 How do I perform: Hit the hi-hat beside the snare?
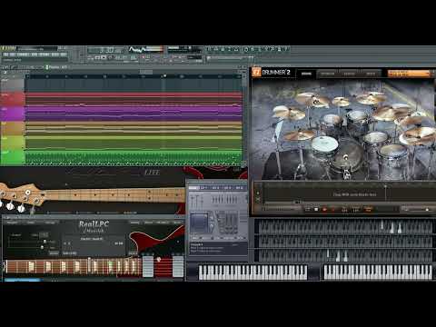coord(298,135)
